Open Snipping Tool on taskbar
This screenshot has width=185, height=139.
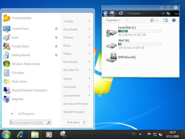coord(63,134)
